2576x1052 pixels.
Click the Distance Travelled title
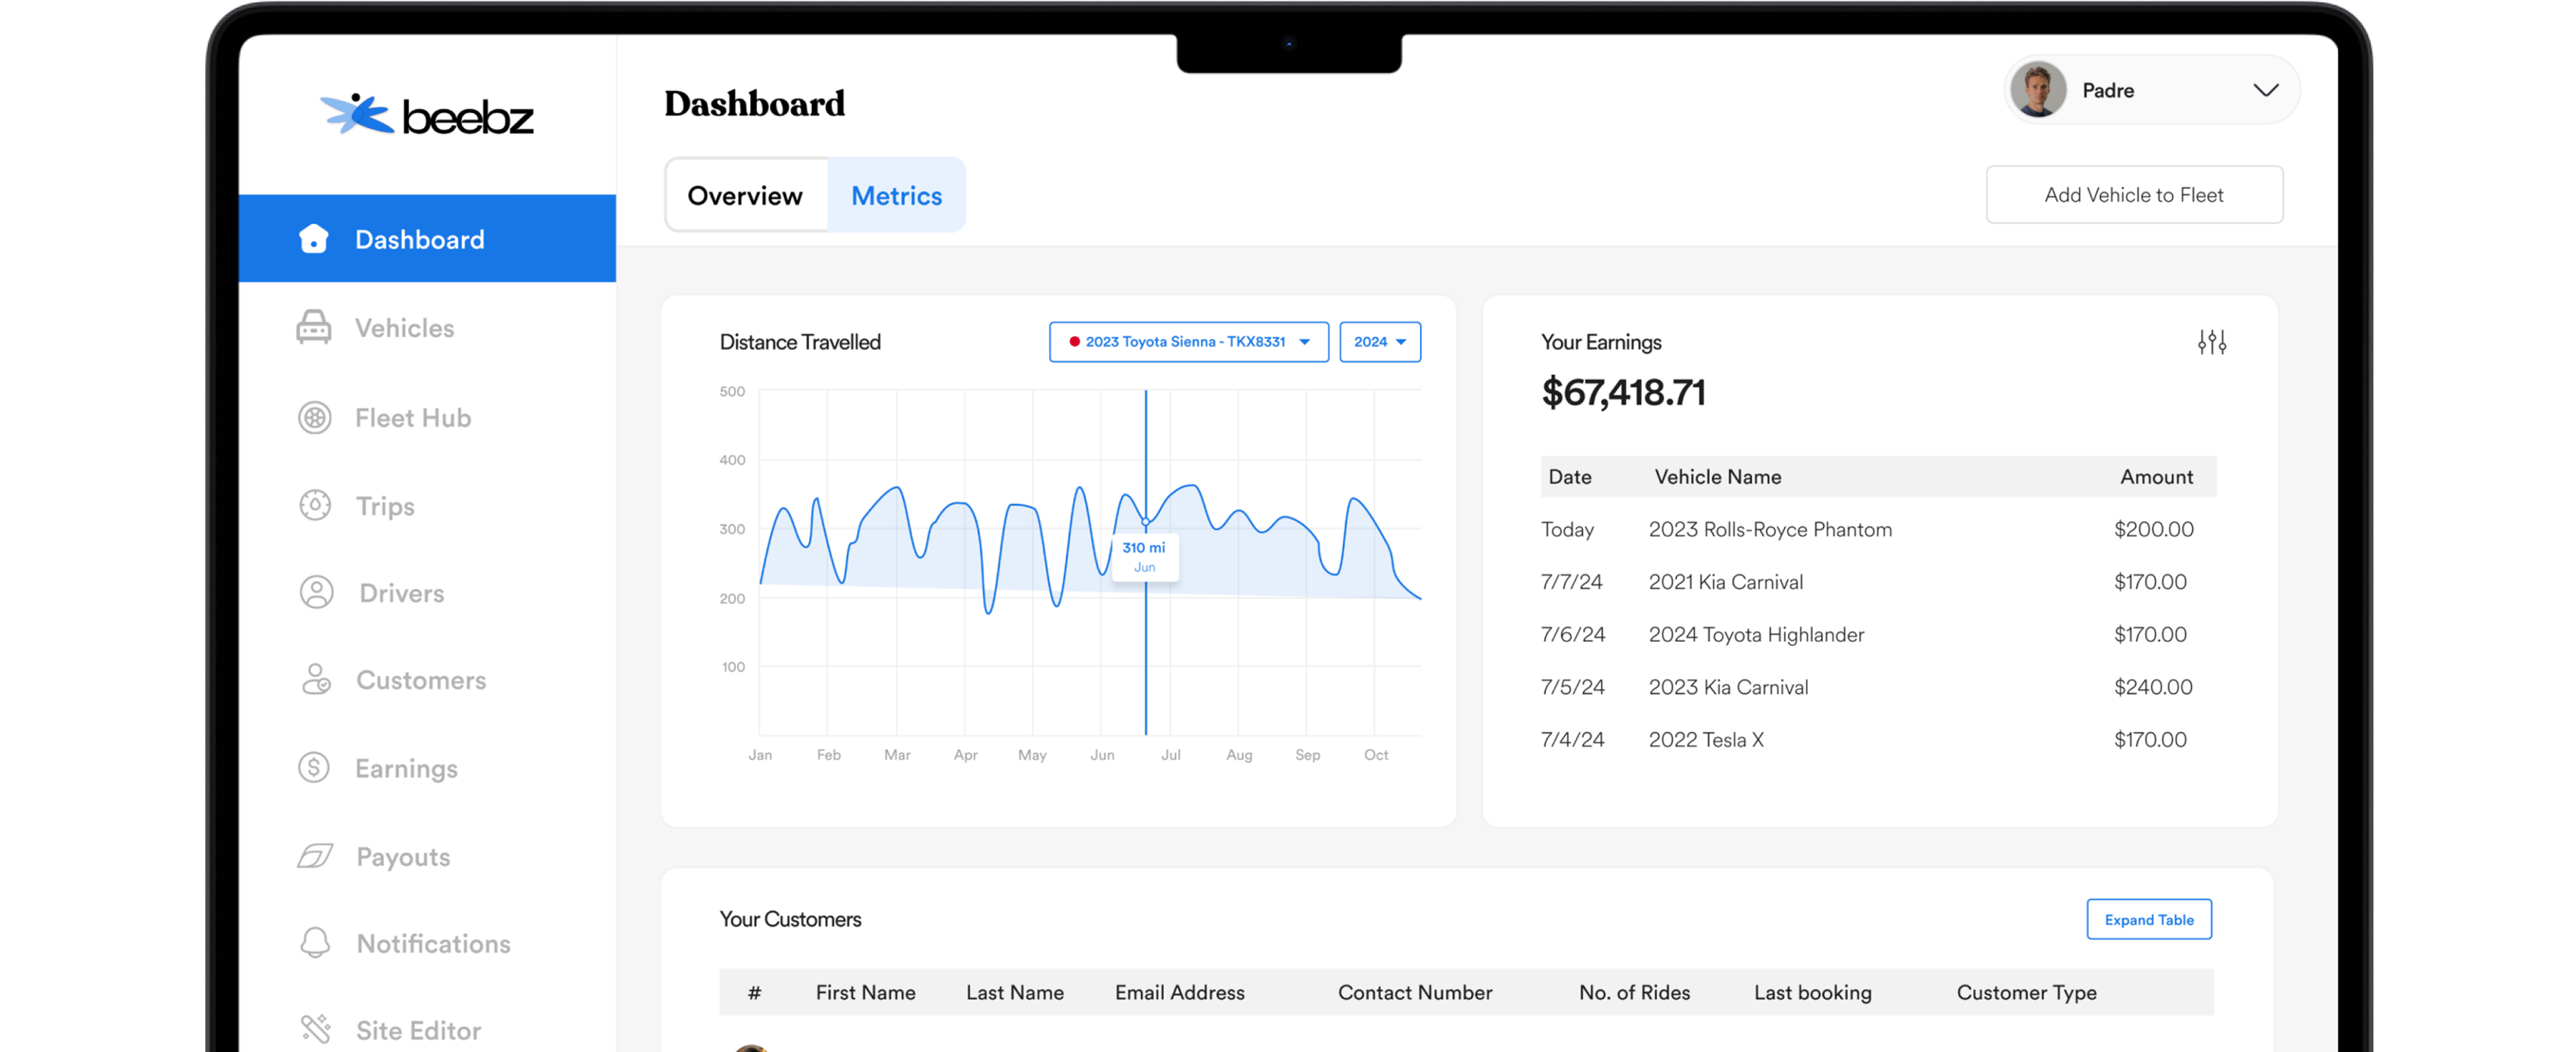coord(800,342)
